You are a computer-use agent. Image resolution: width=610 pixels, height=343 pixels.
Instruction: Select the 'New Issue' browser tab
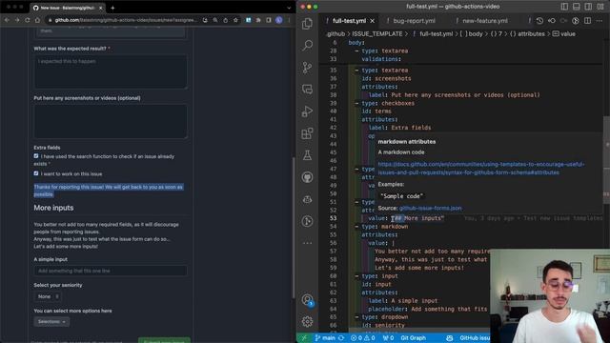(x=67, y=8)
